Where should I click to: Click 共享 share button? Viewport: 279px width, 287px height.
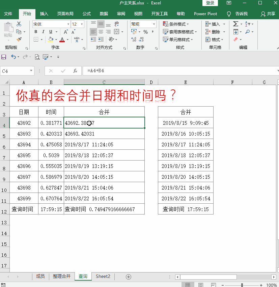(268, 14)
